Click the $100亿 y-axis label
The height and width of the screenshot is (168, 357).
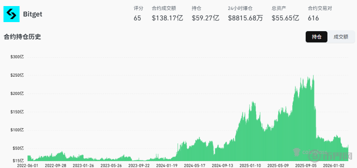[x=17, y=130]
